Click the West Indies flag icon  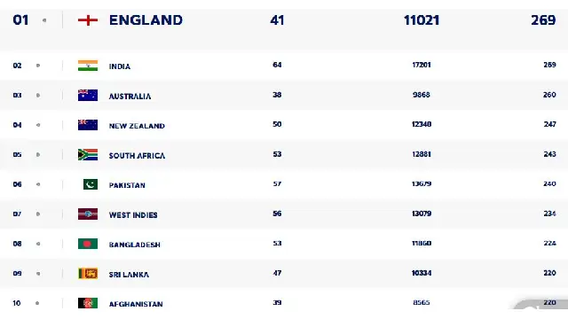88,214
